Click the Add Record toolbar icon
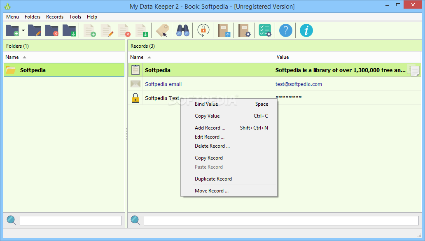This screenshot has width=425, height=241. pos(89,30)
